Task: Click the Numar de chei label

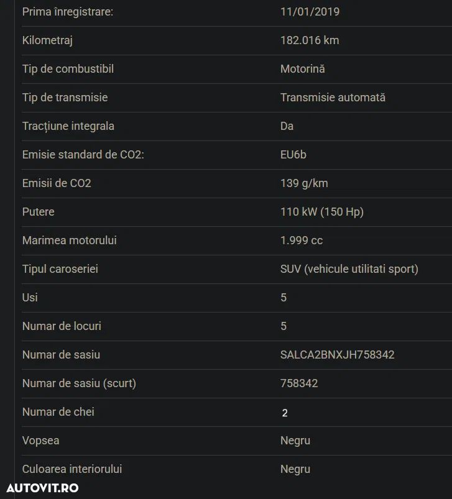Action: point(58,412)
